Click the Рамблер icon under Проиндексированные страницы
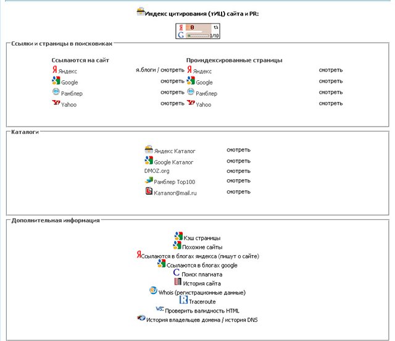The image size is (395, 341). point(191,91)
